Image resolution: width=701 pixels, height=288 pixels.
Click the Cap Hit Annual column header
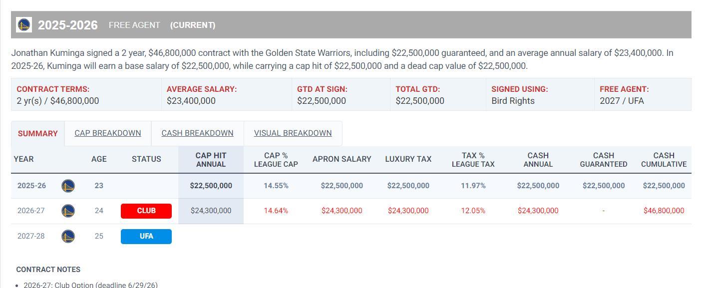pos(211,160)
